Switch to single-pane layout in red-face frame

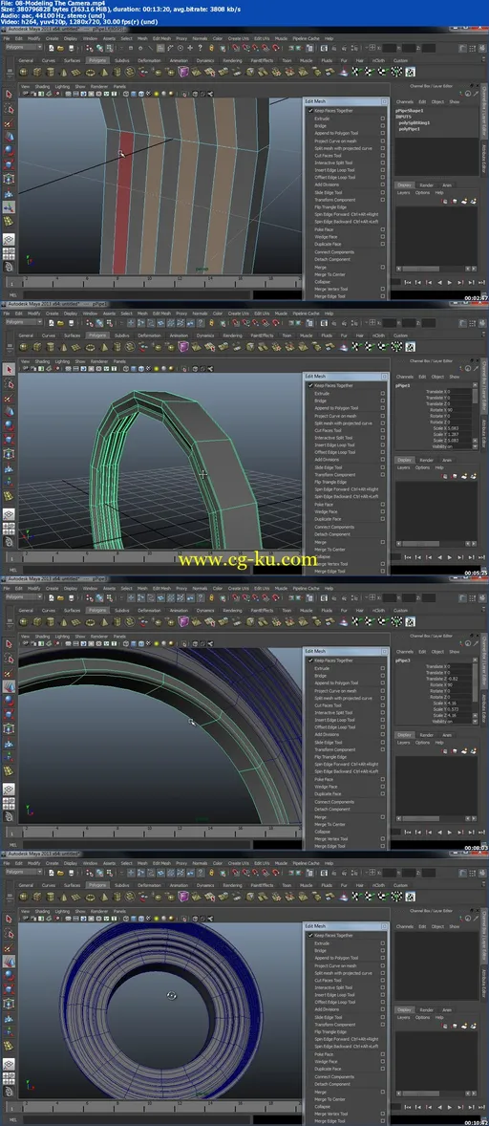(x=9, y=239)
